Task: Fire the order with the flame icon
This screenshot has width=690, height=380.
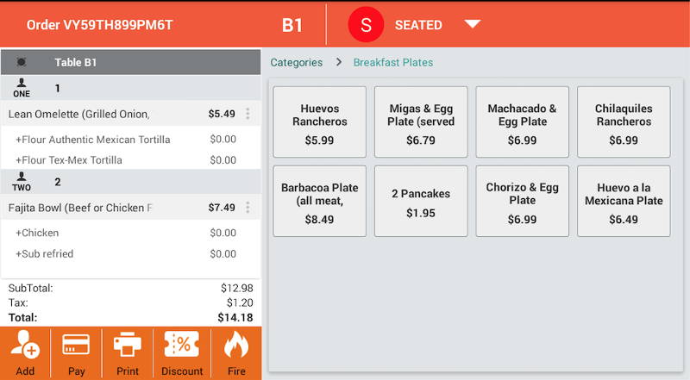Action: pos(236,344)
